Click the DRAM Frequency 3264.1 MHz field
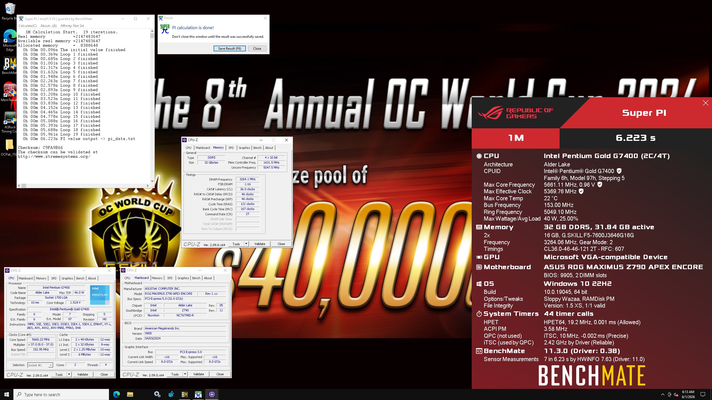The height and width of the screenshot is (400, 712). (248, 179)
